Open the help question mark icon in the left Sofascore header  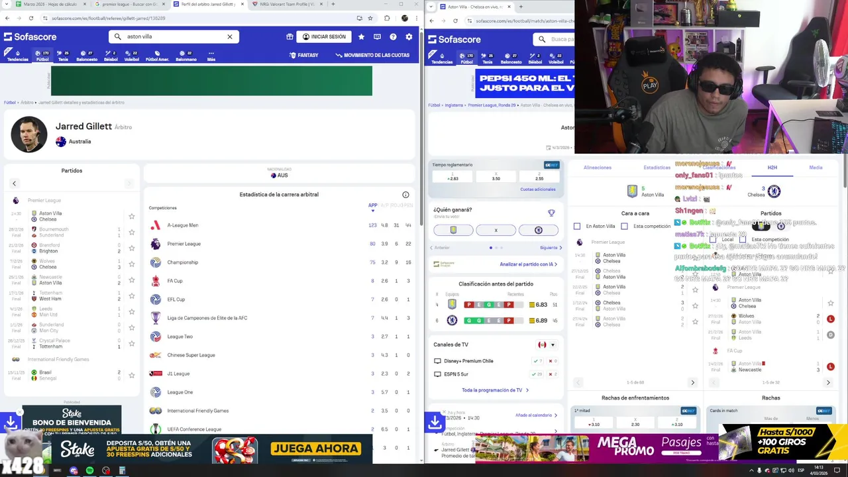pyautogui.click(x=393, y=36)
